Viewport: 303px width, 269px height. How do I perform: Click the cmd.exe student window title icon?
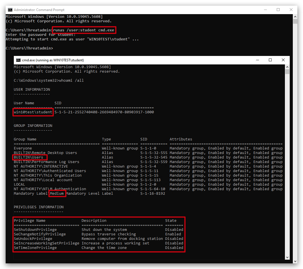[x=18, y=60]
